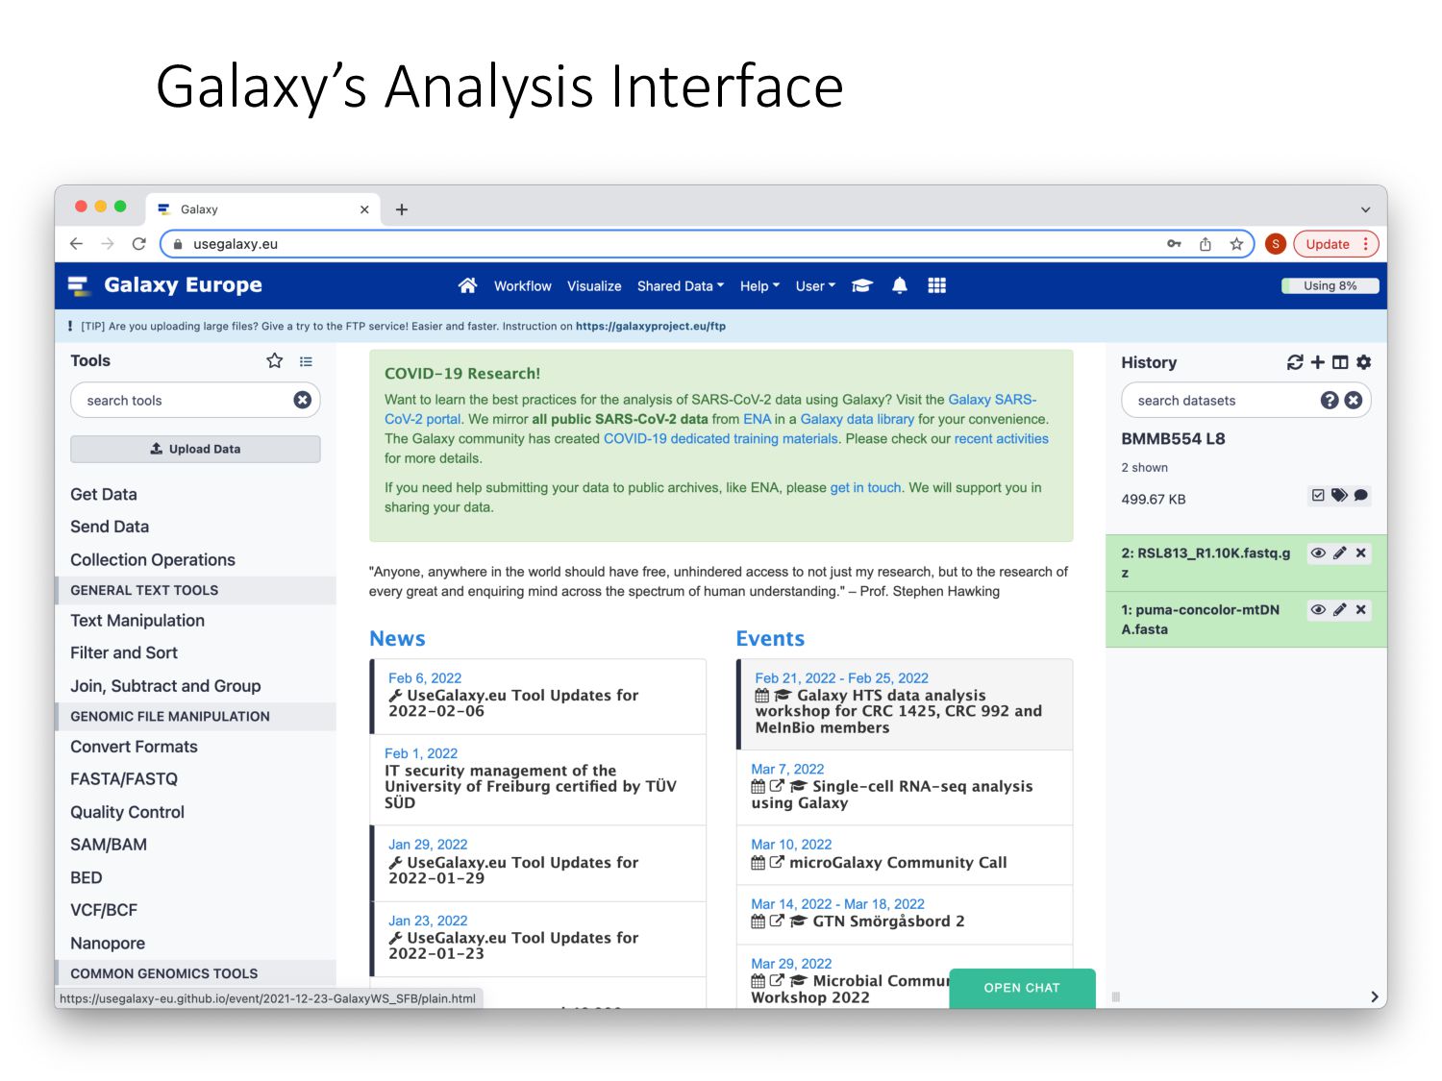This screenshot has height=1081, width=1442.
Task: Follow the galaxyproject.eu/ftp link
Action: pyautogui.click(x=651, y=326)
